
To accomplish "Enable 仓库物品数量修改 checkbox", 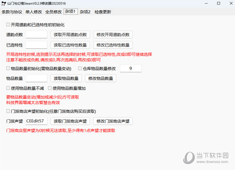I will click(80, 69).
